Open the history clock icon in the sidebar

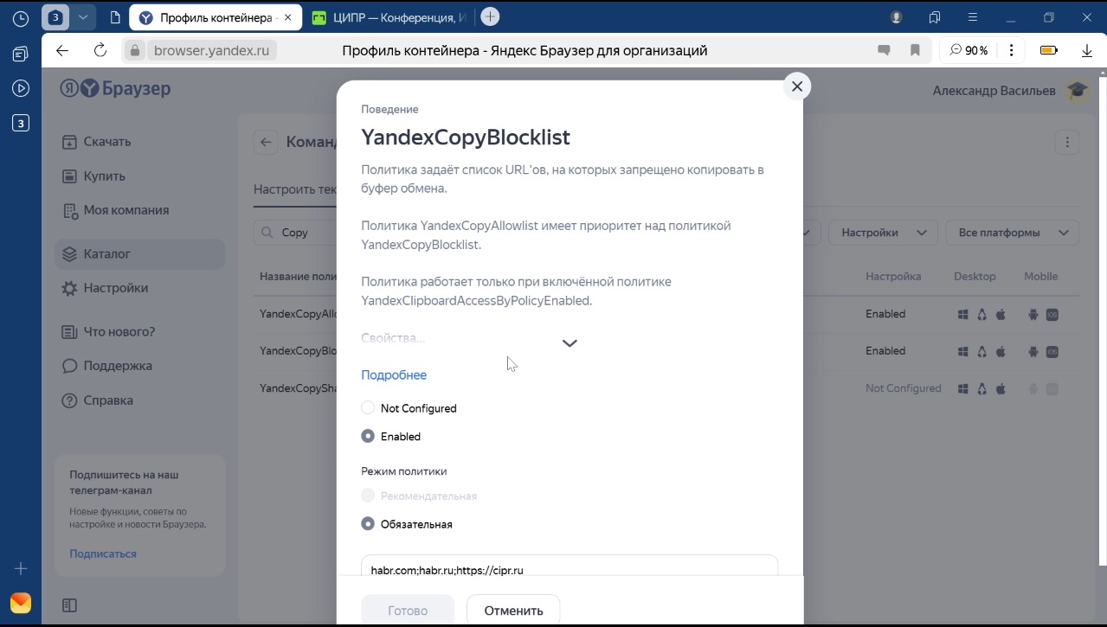[x=21, y=18]
